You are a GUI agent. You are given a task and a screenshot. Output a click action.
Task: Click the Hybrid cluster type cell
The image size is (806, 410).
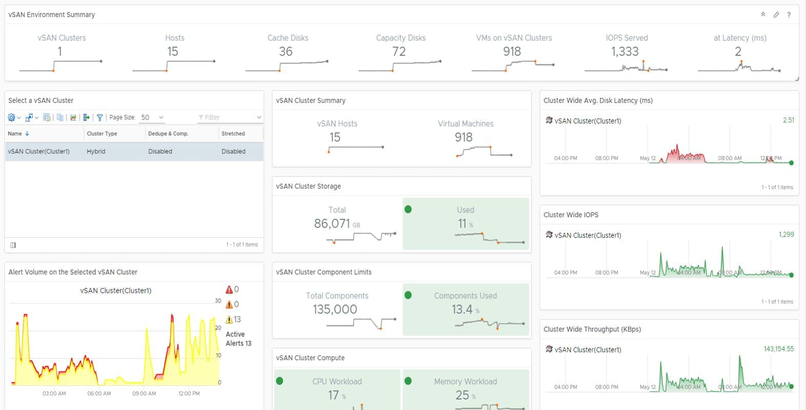click(96, 152)
